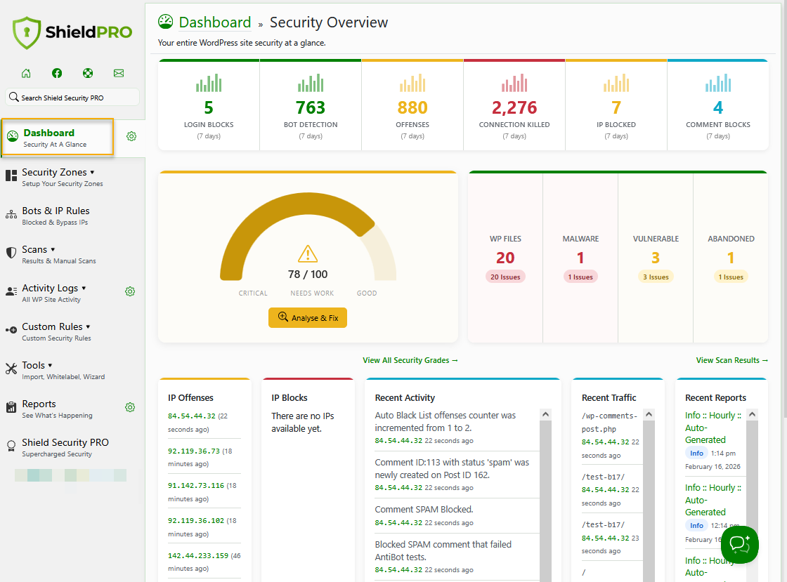Viewport: 787px width, 582px height.
Task: Expand the Activity Logs menu
Action: (84, 289)
